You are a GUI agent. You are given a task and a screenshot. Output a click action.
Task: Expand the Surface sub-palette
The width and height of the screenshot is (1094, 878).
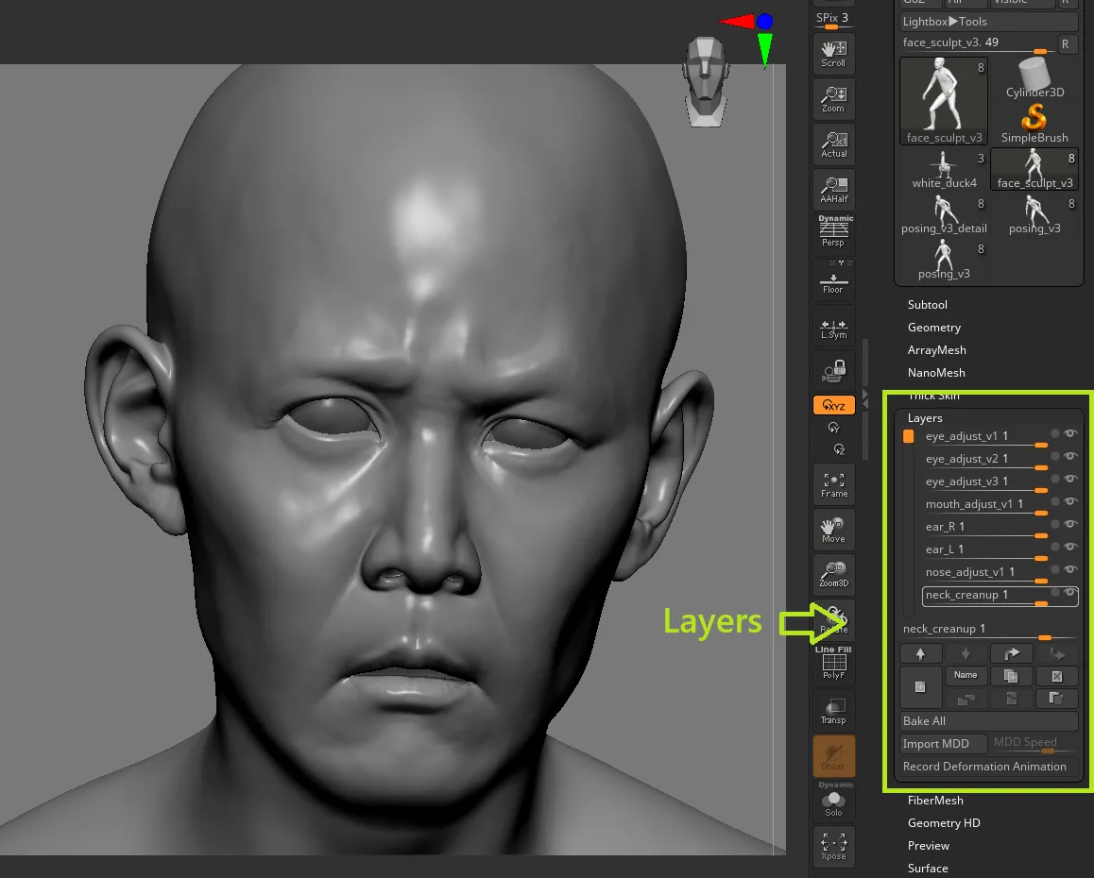(x=927, y=869)
